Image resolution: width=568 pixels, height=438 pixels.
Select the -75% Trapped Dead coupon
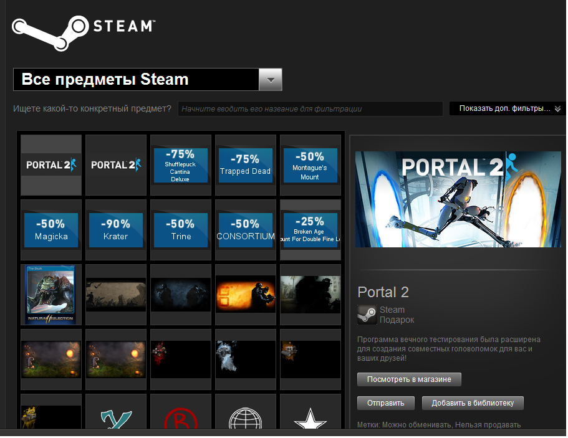tap(246, 165)
